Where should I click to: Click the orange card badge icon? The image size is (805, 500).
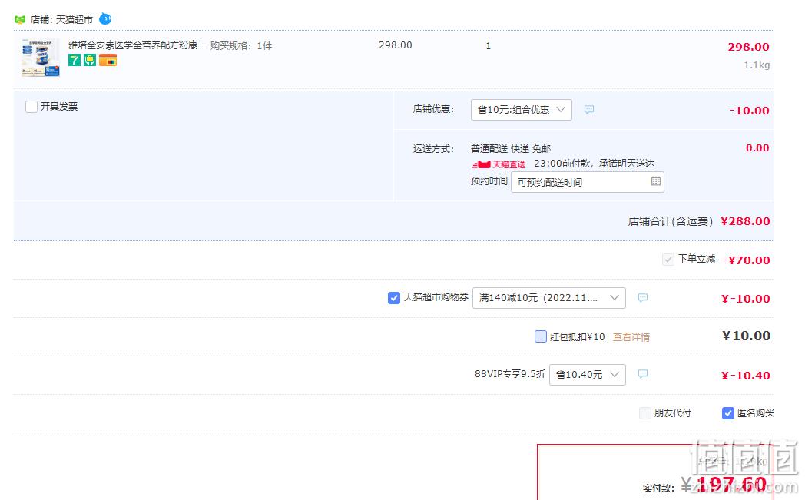[108, 60]
